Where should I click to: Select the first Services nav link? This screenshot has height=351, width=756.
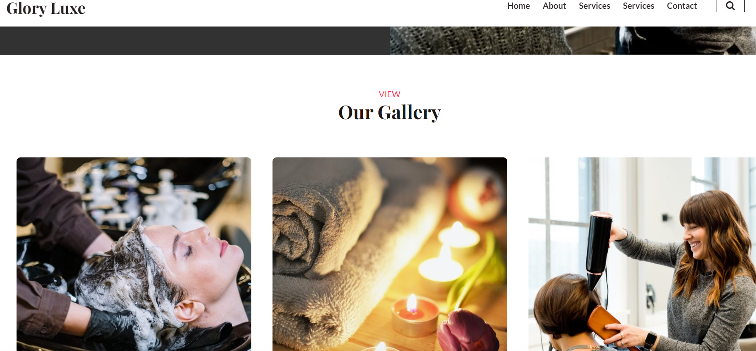pyautogui.click(x=594, y=6)
